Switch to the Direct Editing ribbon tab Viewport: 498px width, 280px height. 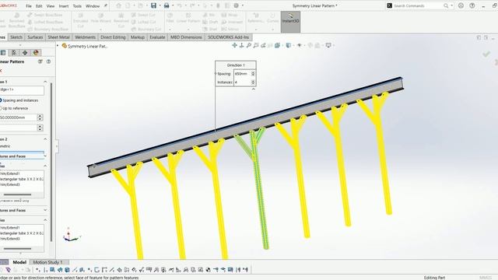[x=113, y=37]
